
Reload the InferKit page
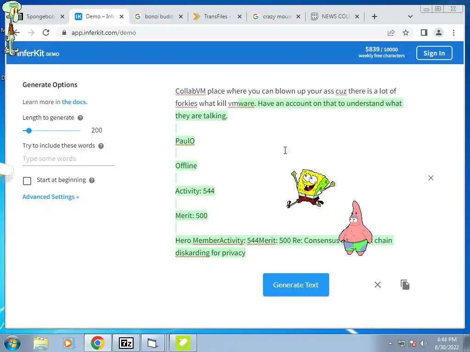46,33
